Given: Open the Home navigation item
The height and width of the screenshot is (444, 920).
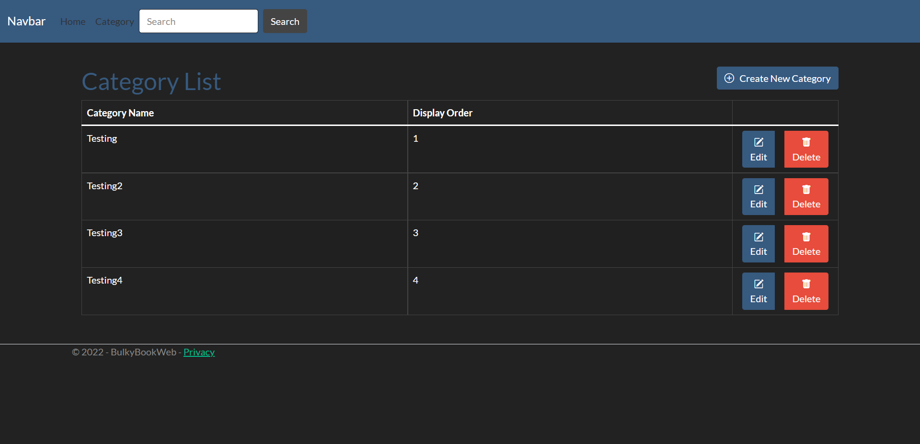Looking at the screenshot, I should pos(72,21).
